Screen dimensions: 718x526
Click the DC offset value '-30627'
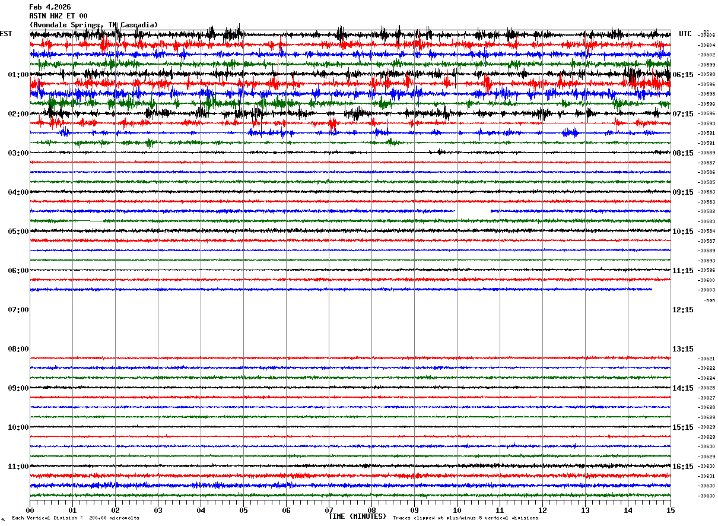click(x=707, y=398)
